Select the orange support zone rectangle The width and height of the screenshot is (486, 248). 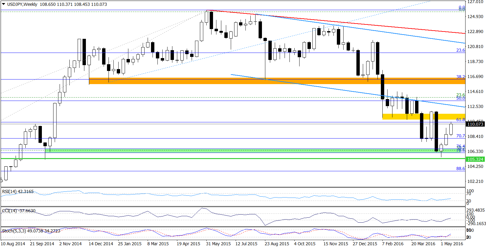277,81
